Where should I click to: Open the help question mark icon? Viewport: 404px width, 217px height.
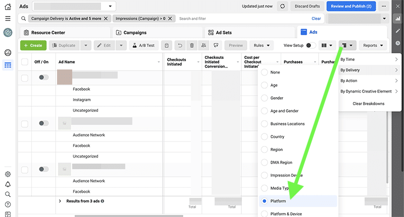coord(8,204)
